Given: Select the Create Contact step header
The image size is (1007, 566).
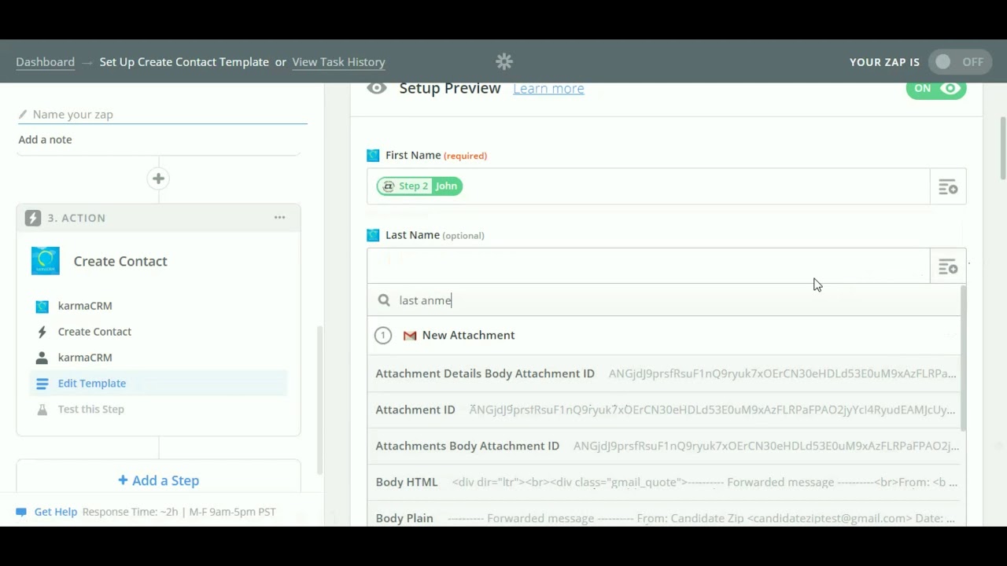Looking at the screenshot, I should (120, 261).
